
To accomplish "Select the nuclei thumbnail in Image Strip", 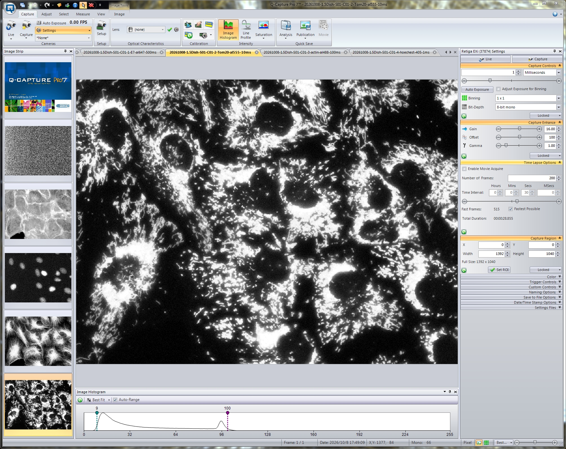I will coord(38,278).
